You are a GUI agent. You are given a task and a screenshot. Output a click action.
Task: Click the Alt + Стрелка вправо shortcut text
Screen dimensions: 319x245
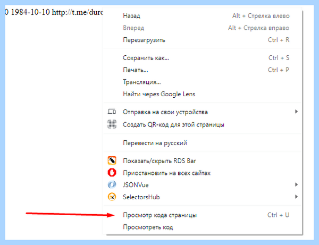click(x=258, y=28)
